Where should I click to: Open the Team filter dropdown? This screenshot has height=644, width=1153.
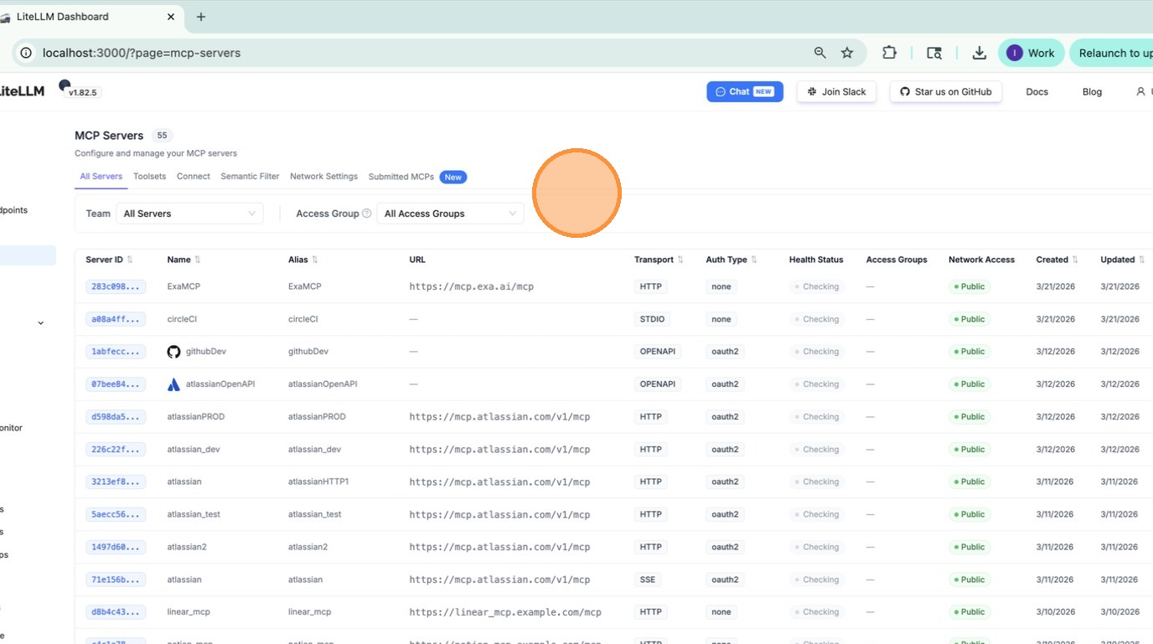point(190,214)
